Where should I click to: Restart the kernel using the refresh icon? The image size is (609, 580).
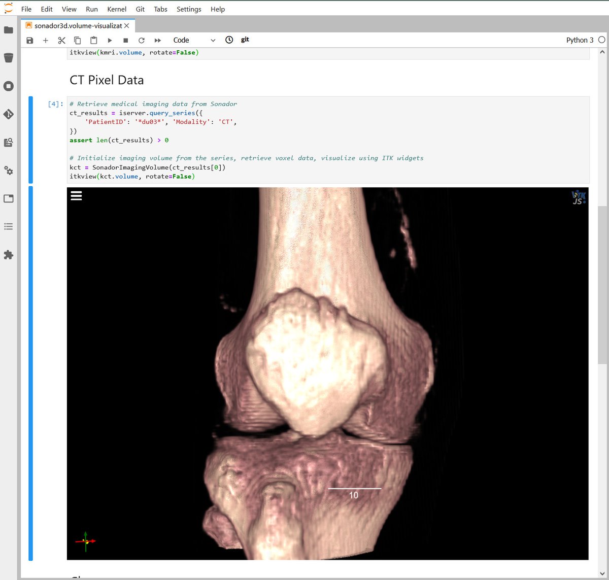142,40
